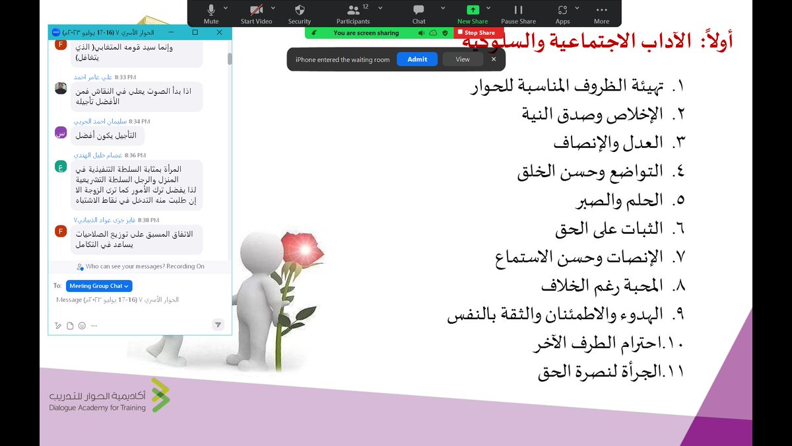Open the More options menu
Image resolution: width=792 pixels, height=446 pixels.
[x=602, y=13]
